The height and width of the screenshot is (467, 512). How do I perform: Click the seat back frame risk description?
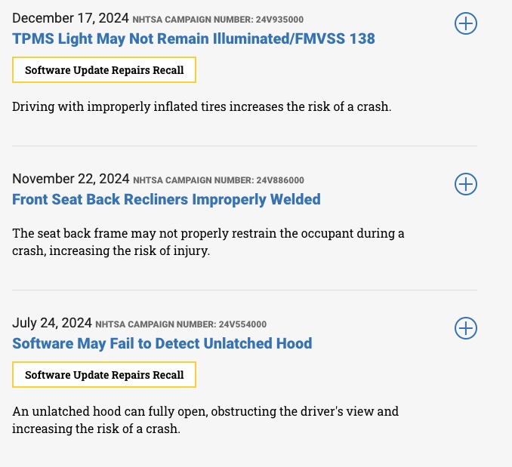coord(208,241)
